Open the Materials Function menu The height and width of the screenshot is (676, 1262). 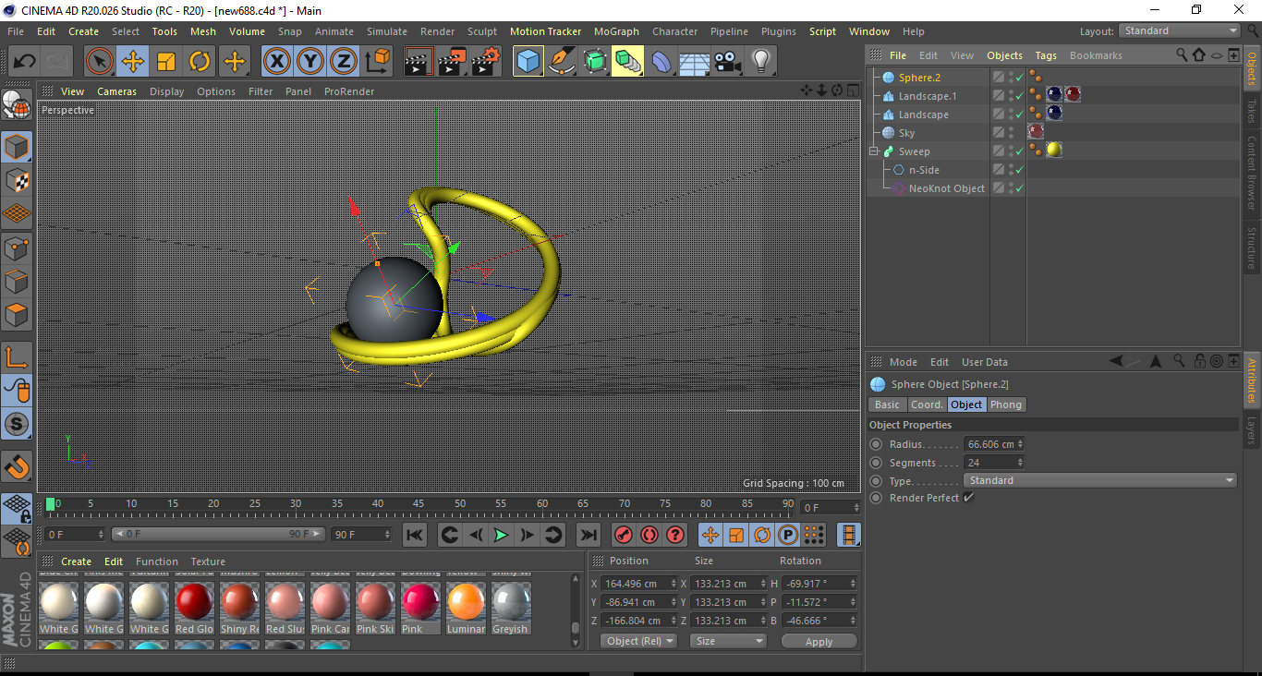click(157, 561)
